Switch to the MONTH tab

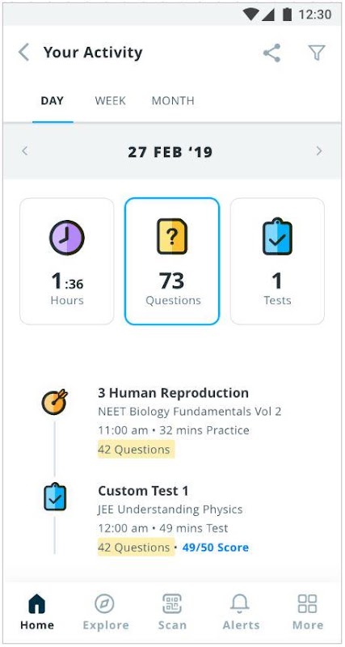pyautogui.click(x=173, y=100)
